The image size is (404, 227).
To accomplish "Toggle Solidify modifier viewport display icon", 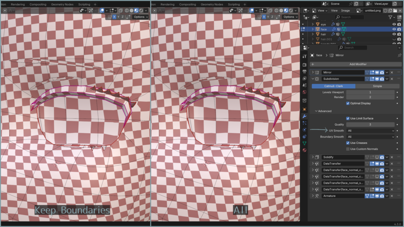I will click(x=377, y=157).
